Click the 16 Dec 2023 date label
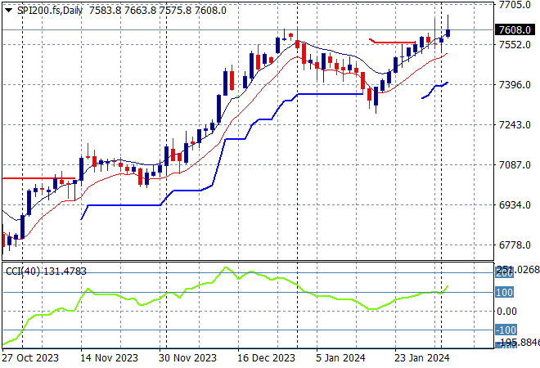 (268, 357)
